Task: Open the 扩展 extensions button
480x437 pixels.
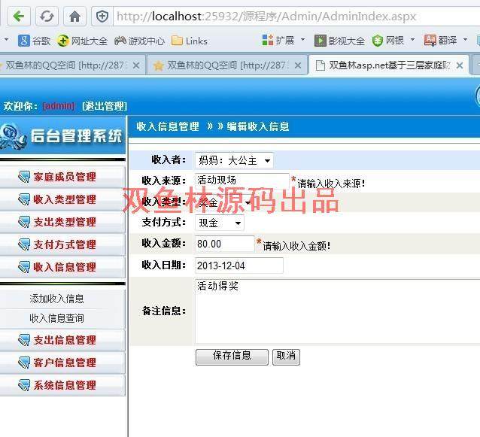Action: (x=278, y=40)
